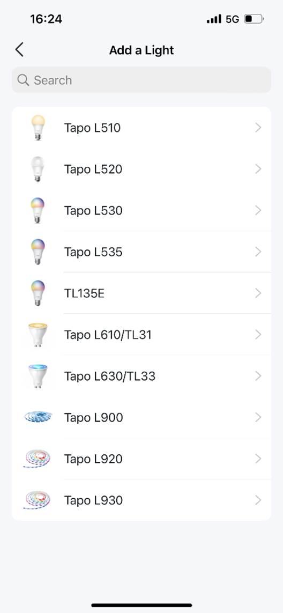
Task: Open Tapo L535 via its chevron
Action: click(x=258, y=252)
